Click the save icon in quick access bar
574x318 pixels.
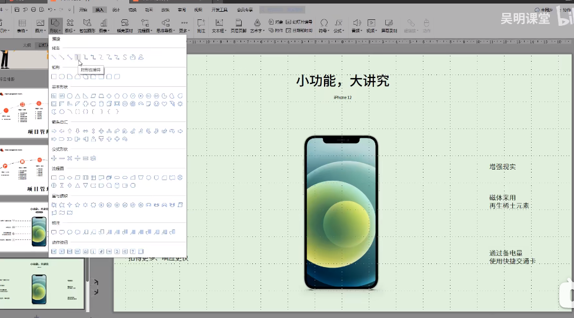16,10
